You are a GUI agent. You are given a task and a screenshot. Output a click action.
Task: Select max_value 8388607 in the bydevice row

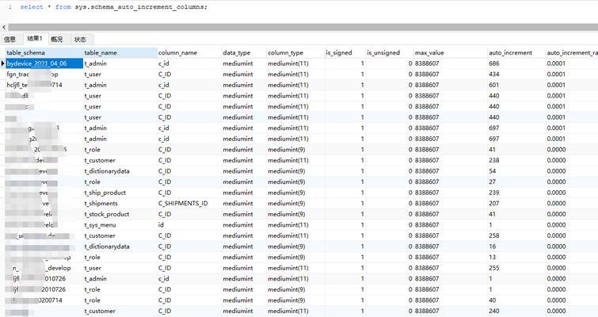tap(427, 63)
